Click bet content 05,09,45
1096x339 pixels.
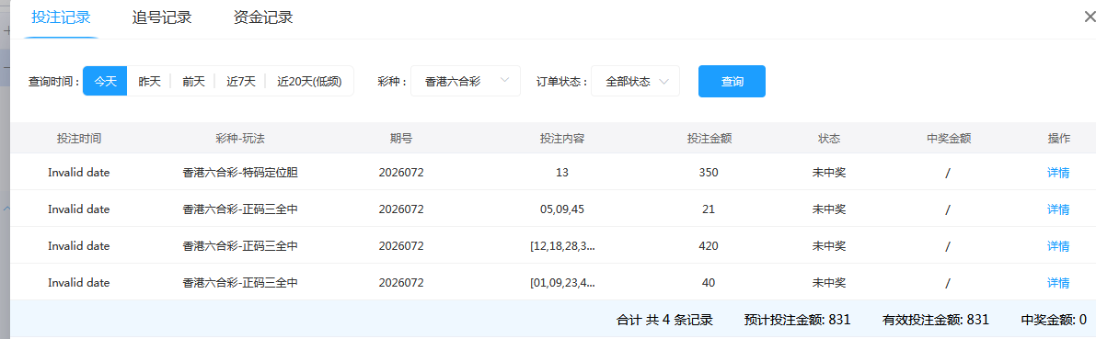coord(562,209)
